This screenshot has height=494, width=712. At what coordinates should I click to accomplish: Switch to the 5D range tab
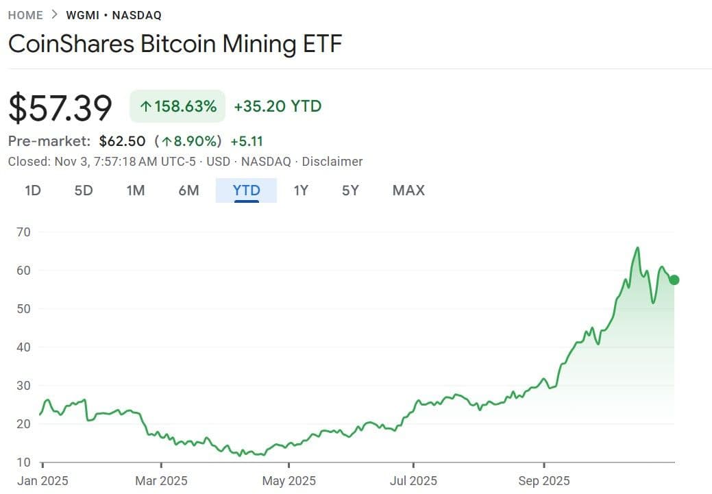click(83, 190)
